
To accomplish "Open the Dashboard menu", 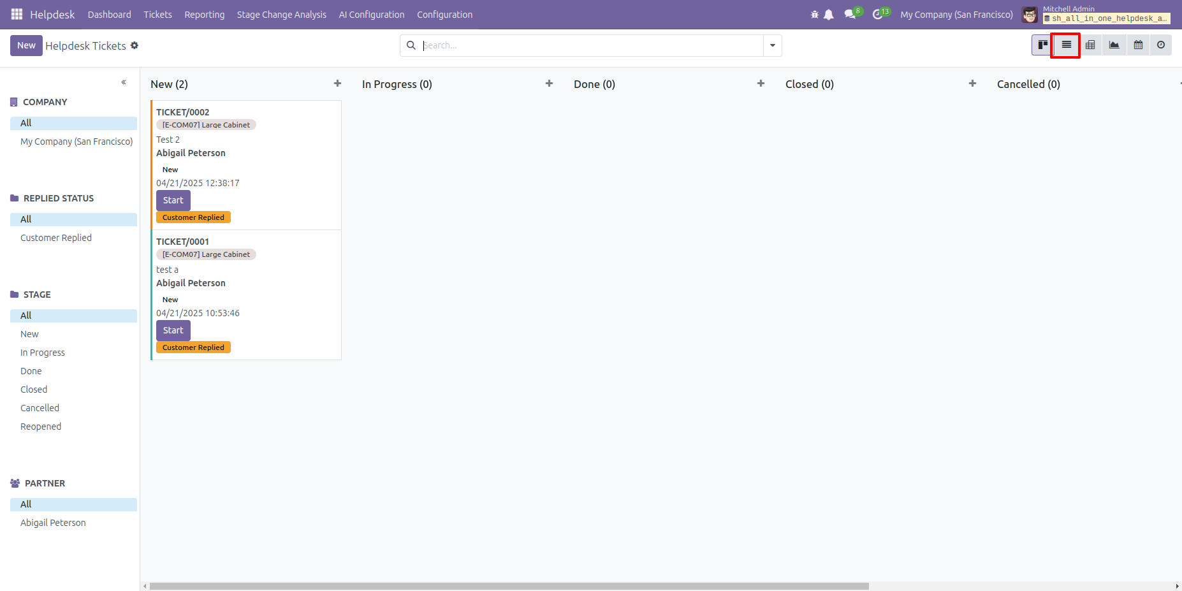I will (x=110, y=15).
